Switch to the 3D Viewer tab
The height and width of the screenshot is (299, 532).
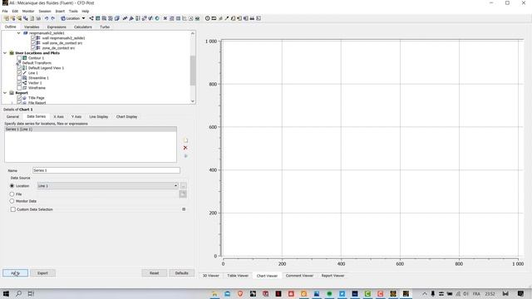pos(210,276)
